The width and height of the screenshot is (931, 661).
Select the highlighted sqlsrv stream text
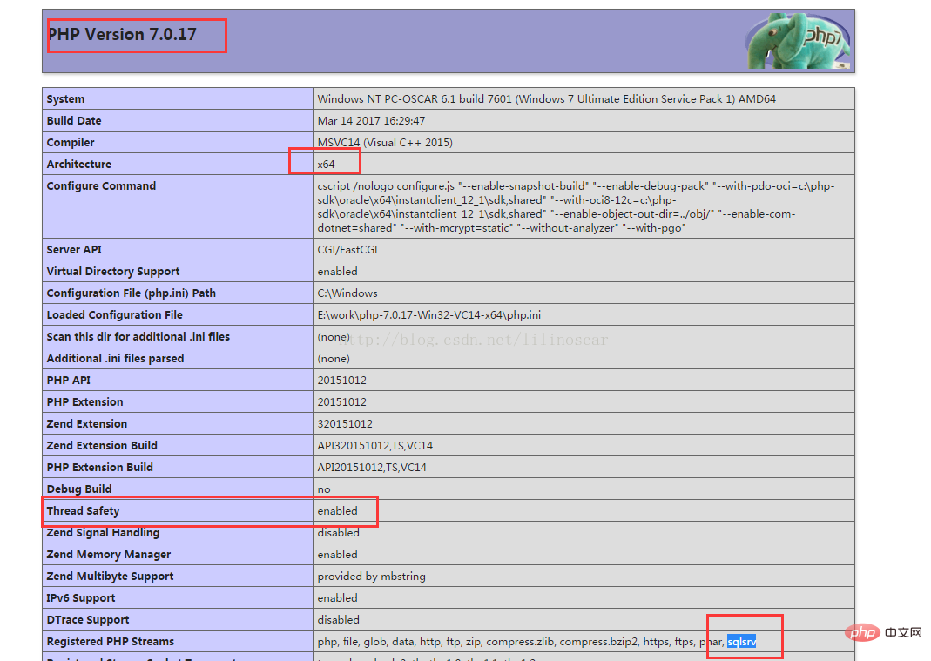[741, 642]
